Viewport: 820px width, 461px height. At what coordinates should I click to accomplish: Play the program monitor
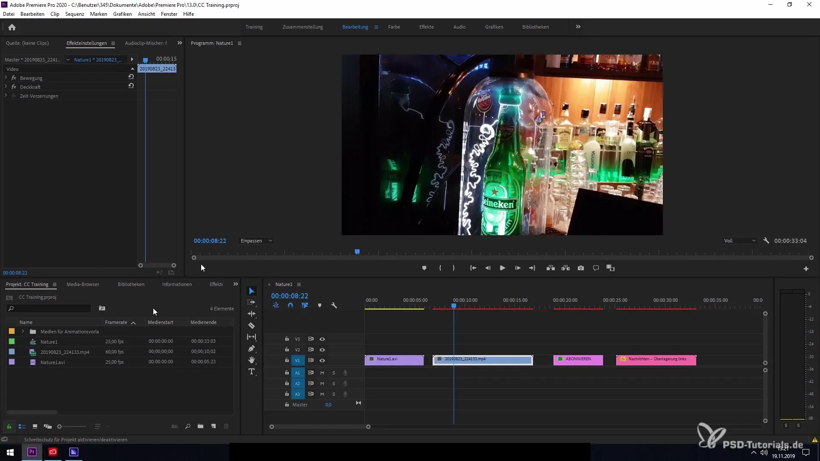[x=503, y=268]
